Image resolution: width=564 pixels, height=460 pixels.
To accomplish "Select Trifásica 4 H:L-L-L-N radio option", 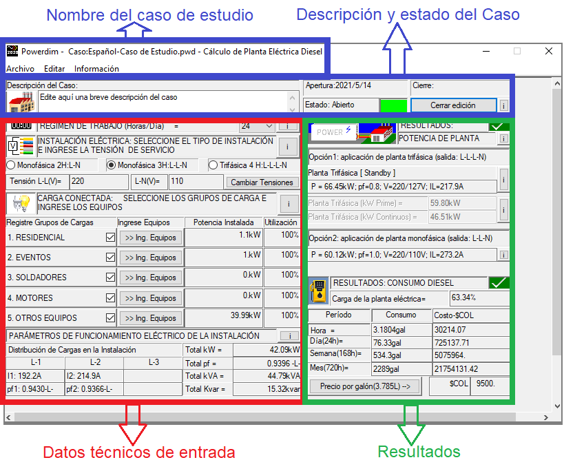I will [x=213, y=165].
